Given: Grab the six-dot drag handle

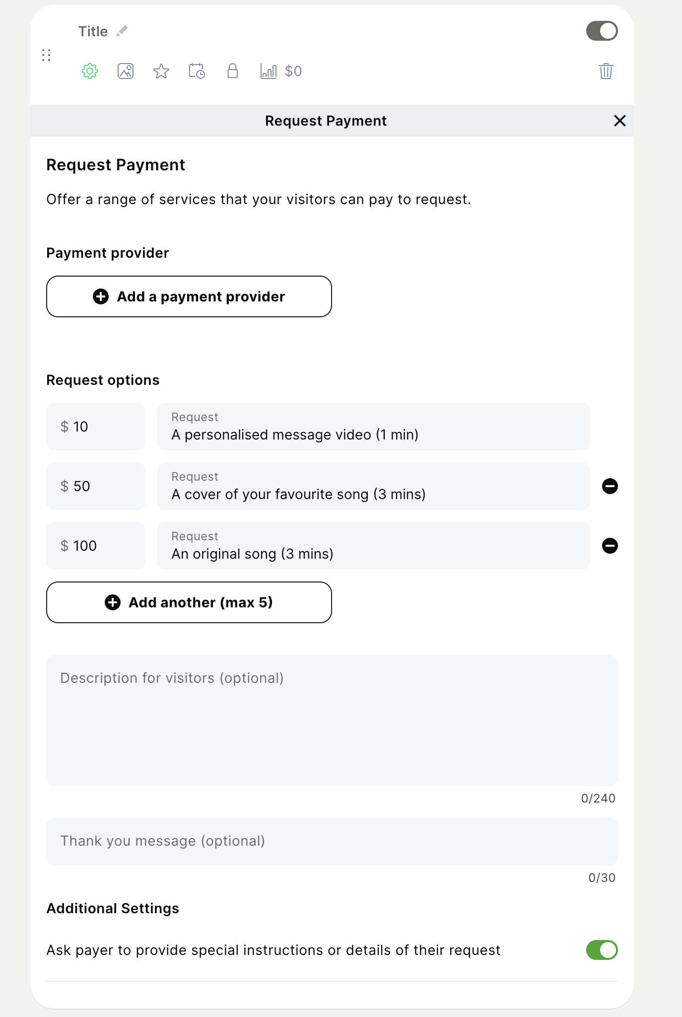Looking at the screenshot, I should (x=46, y=55).
